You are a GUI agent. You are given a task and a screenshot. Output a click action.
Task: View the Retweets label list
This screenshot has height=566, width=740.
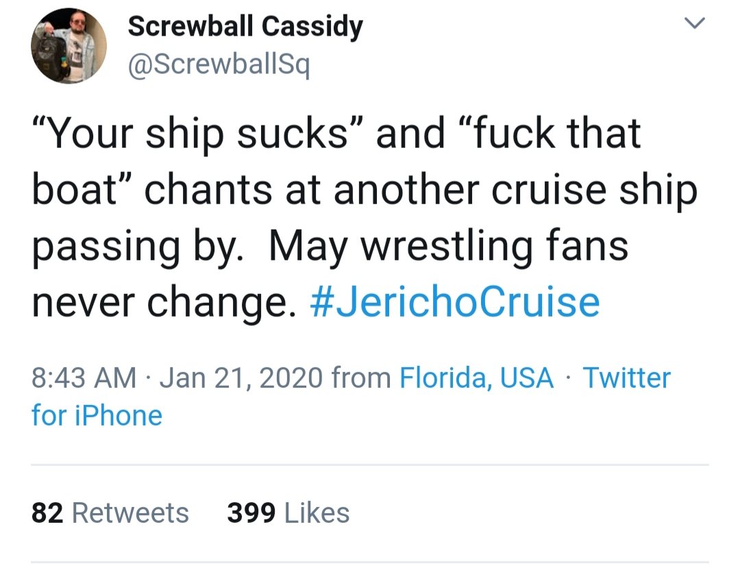[x=130, y=513]
